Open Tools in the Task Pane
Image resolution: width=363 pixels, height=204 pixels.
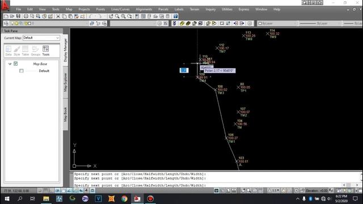[x=45, y=50]
